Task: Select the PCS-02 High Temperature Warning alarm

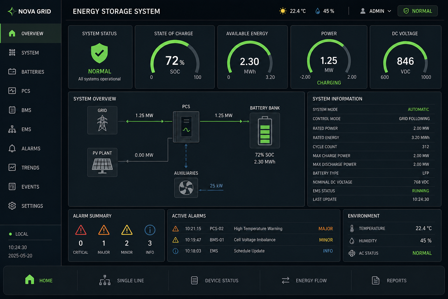Action: [253, 229]
